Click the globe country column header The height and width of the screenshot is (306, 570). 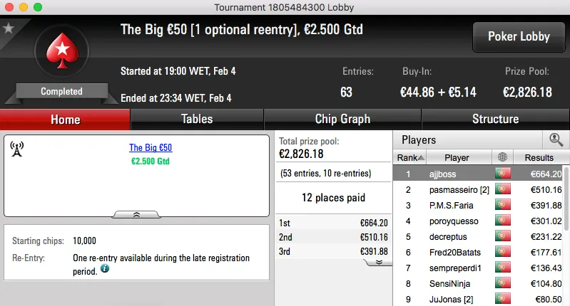pos(503,158)
